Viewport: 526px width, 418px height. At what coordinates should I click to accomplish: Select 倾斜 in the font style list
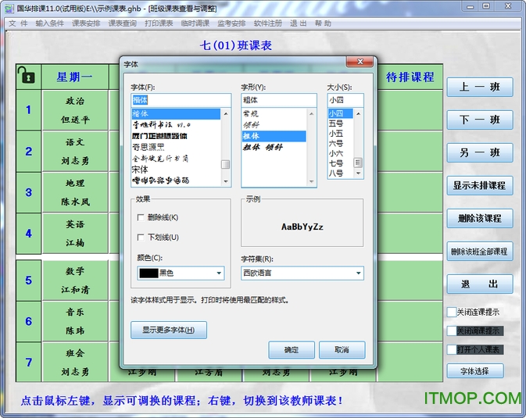click(x=274, y=125)
